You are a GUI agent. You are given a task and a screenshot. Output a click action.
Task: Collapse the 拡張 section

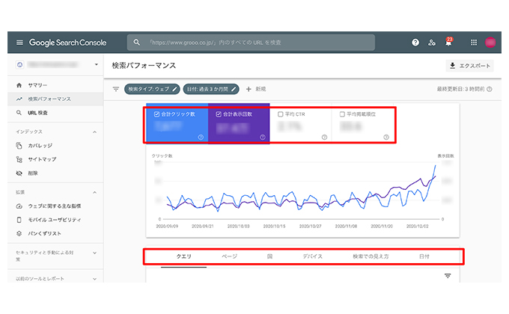(94, 192)
